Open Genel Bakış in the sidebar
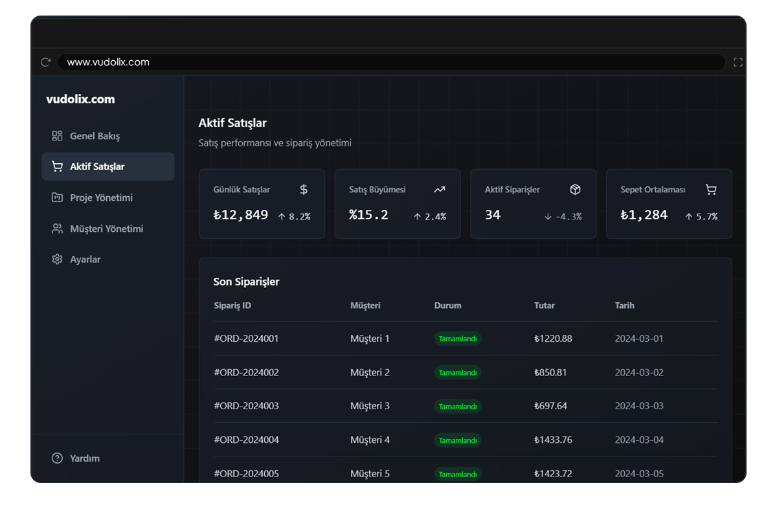 [95, 136]
